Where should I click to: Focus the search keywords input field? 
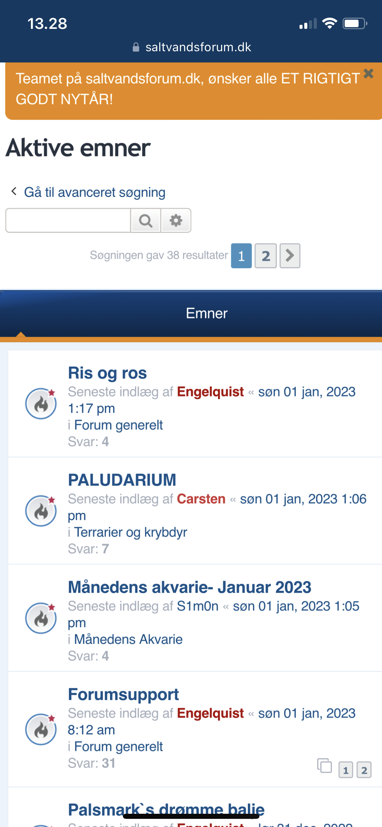68,221
